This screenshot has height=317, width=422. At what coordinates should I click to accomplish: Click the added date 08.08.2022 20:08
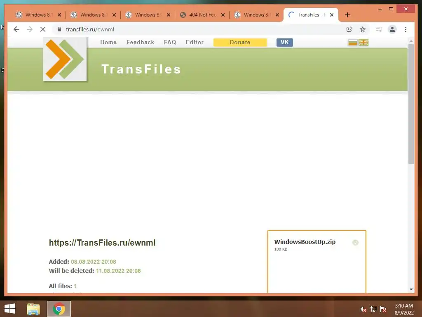(94, 262)
